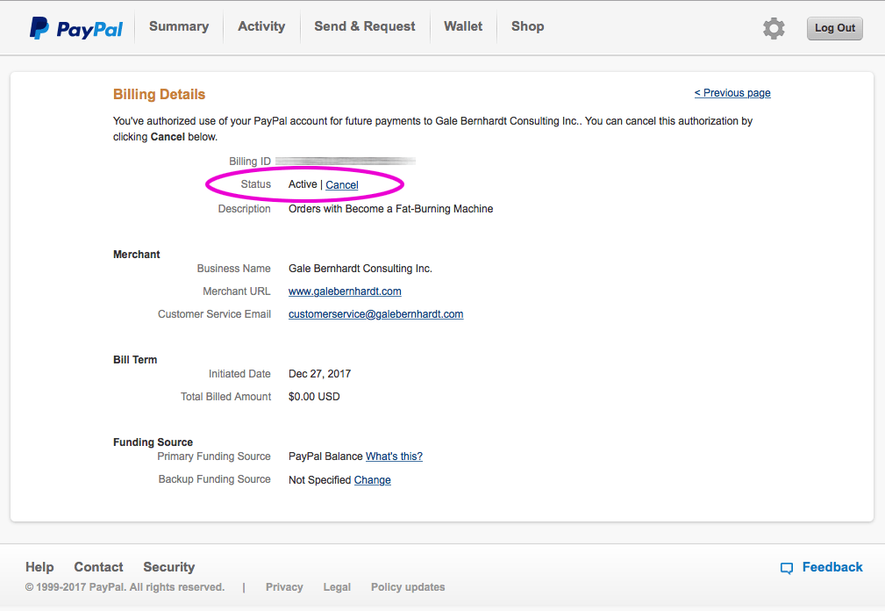Select the PayPal Balance text
The width and height of the screenshot is (885, 611).
(325, 456)
